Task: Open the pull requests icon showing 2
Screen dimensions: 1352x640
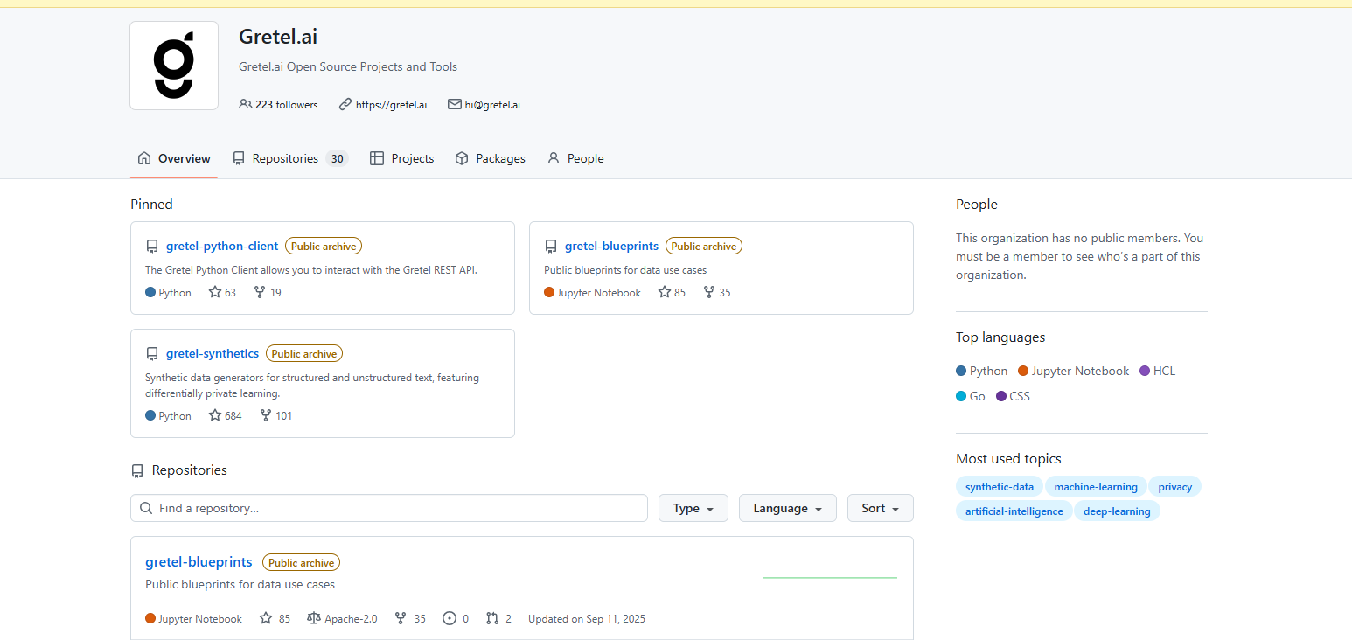Action: click(x=492, y=618)
